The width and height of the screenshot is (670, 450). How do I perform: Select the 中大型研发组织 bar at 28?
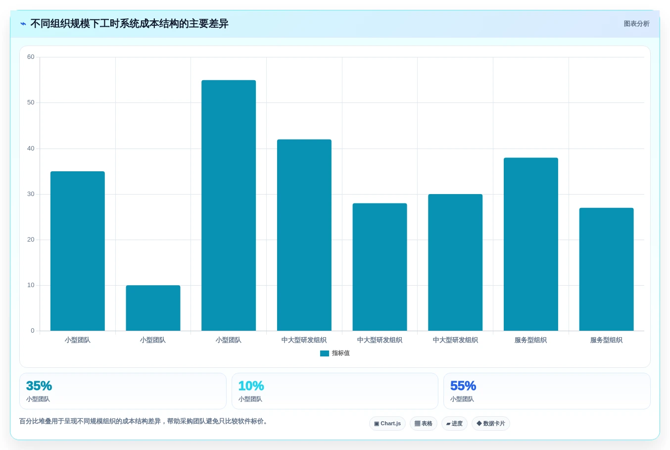(x=380, y=267)
